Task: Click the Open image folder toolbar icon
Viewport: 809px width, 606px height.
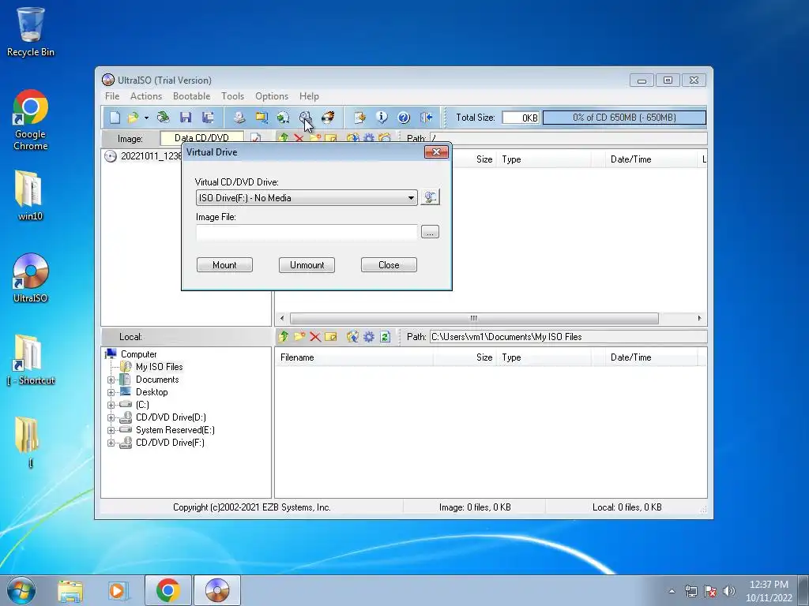Action: 133,118
